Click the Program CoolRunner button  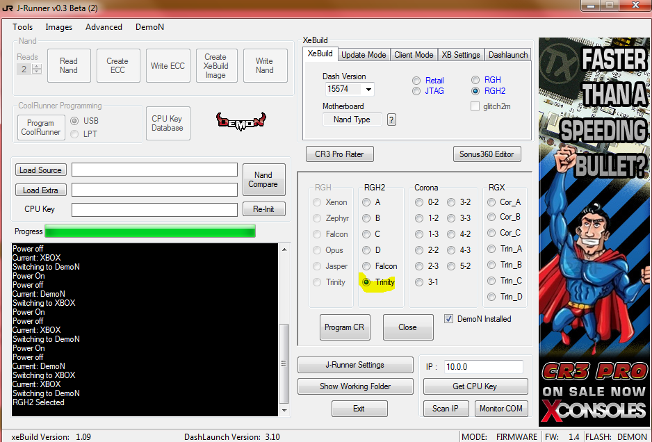pyautogui.click(x=41, y=127)
